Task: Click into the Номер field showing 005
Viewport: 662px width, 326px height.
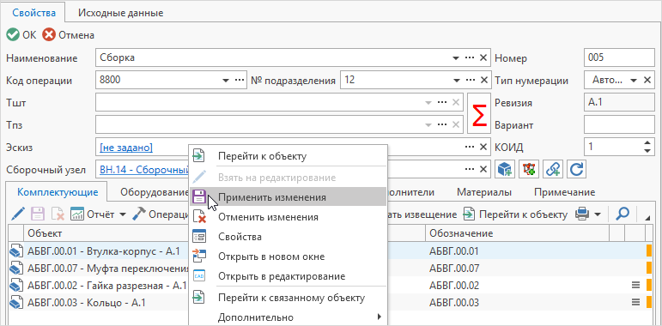Action: [619, 57]
